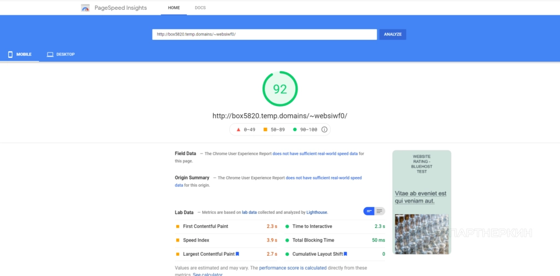Select the compact metrics view toggle
The image size is (560, 276).
[x=369, y=212]
